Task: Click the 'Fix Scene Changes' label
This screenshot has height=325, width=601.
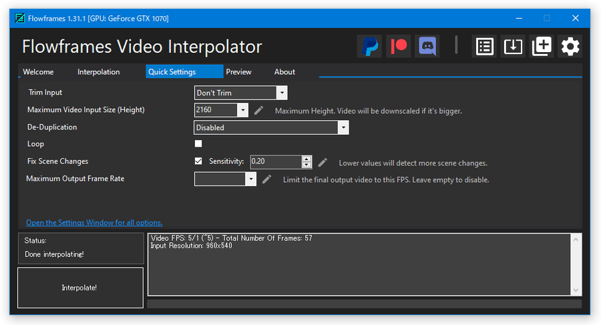Action: (x=57, y=161)
